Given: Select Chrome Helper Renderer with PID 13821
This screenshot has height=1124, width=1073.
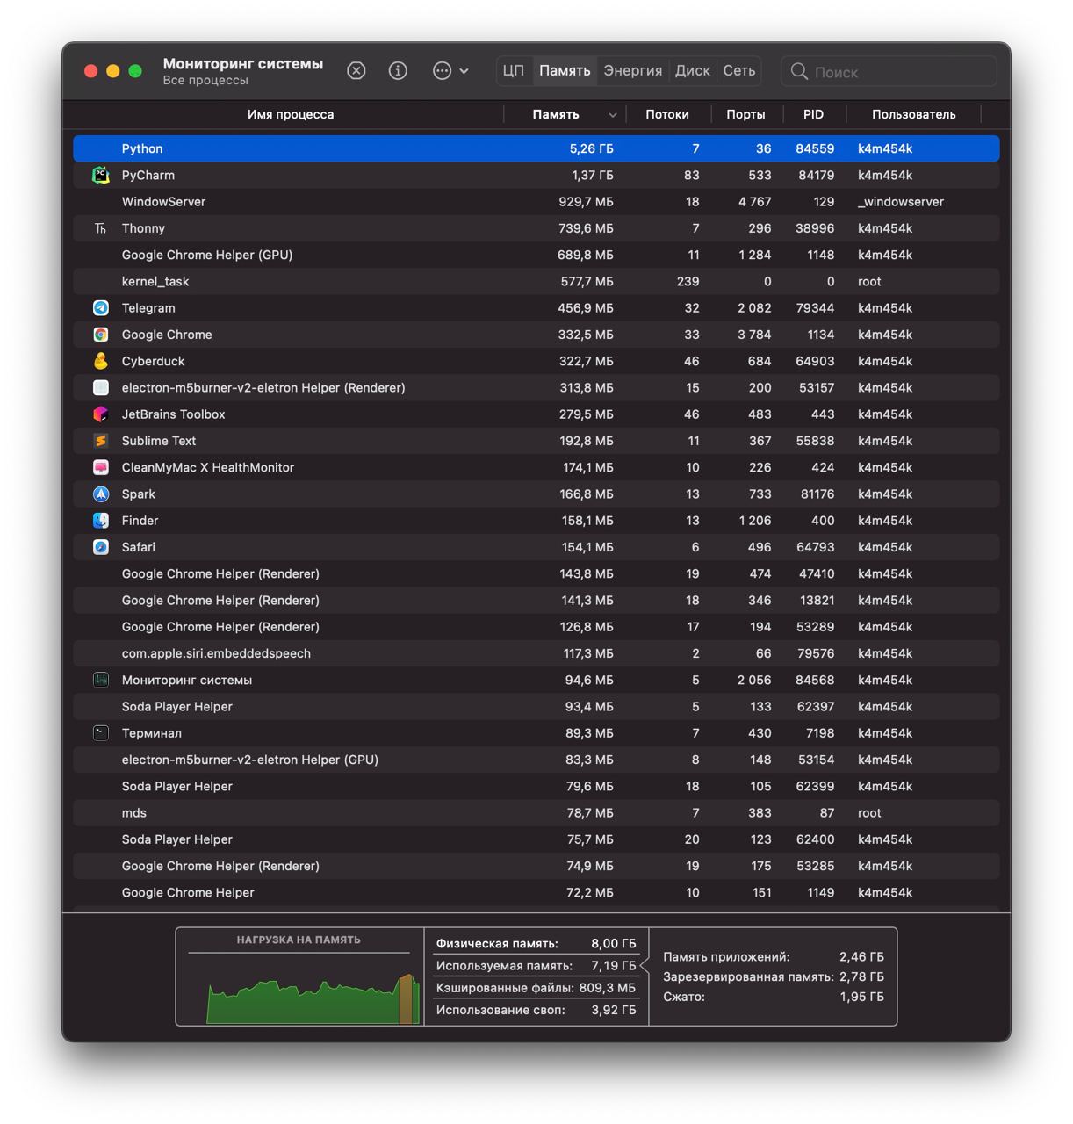Looking at the screenshot, I should click(536, 601).
